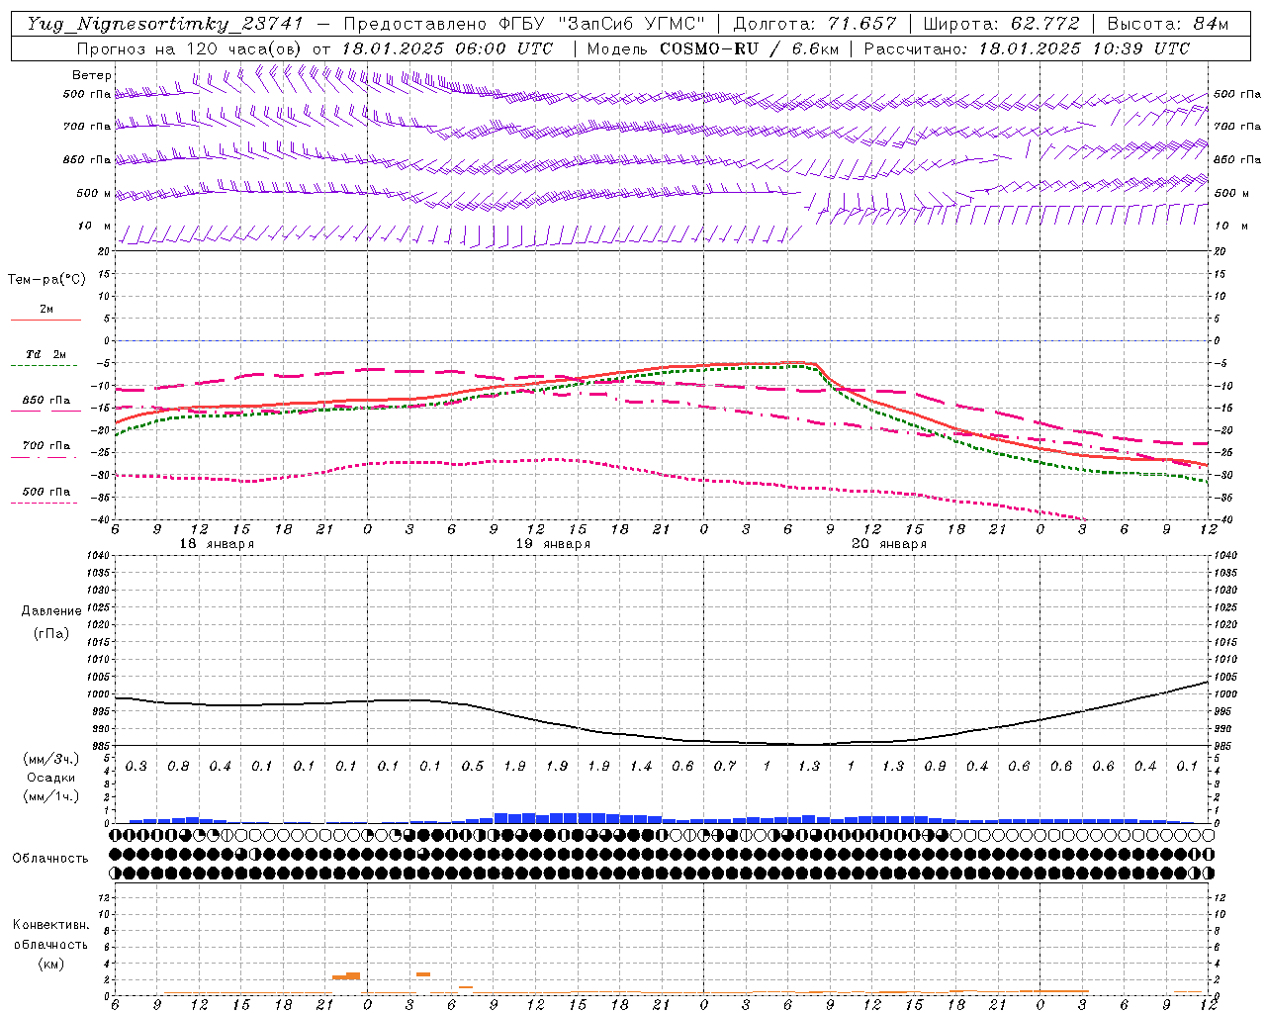Click the '(мм/1ч.)' precipitation unit label
Image resolution: width=1266 pixels, height=1013 pixels.
tap(51, 795)
